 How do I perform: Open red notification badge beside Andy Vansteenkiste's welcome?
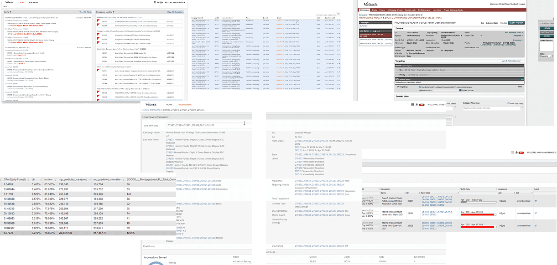click(521, 153)
